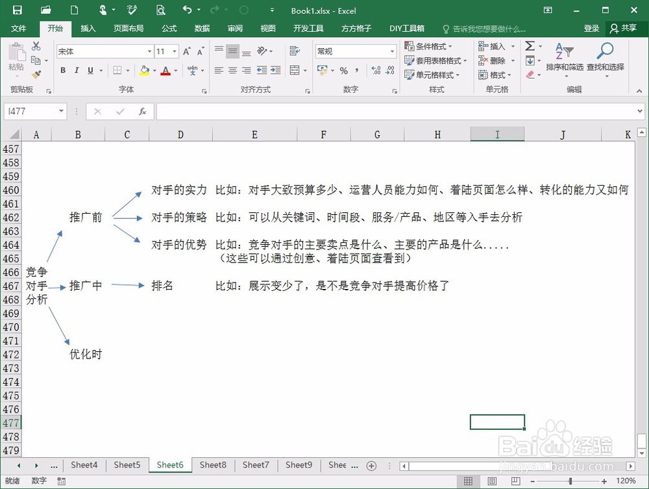Open the font size dropdown 11

[175, 51]
